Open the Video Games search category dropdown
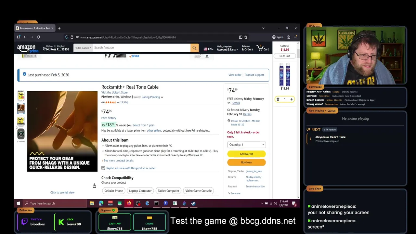This screenshot has width=416, height=234. pos(83,48)
